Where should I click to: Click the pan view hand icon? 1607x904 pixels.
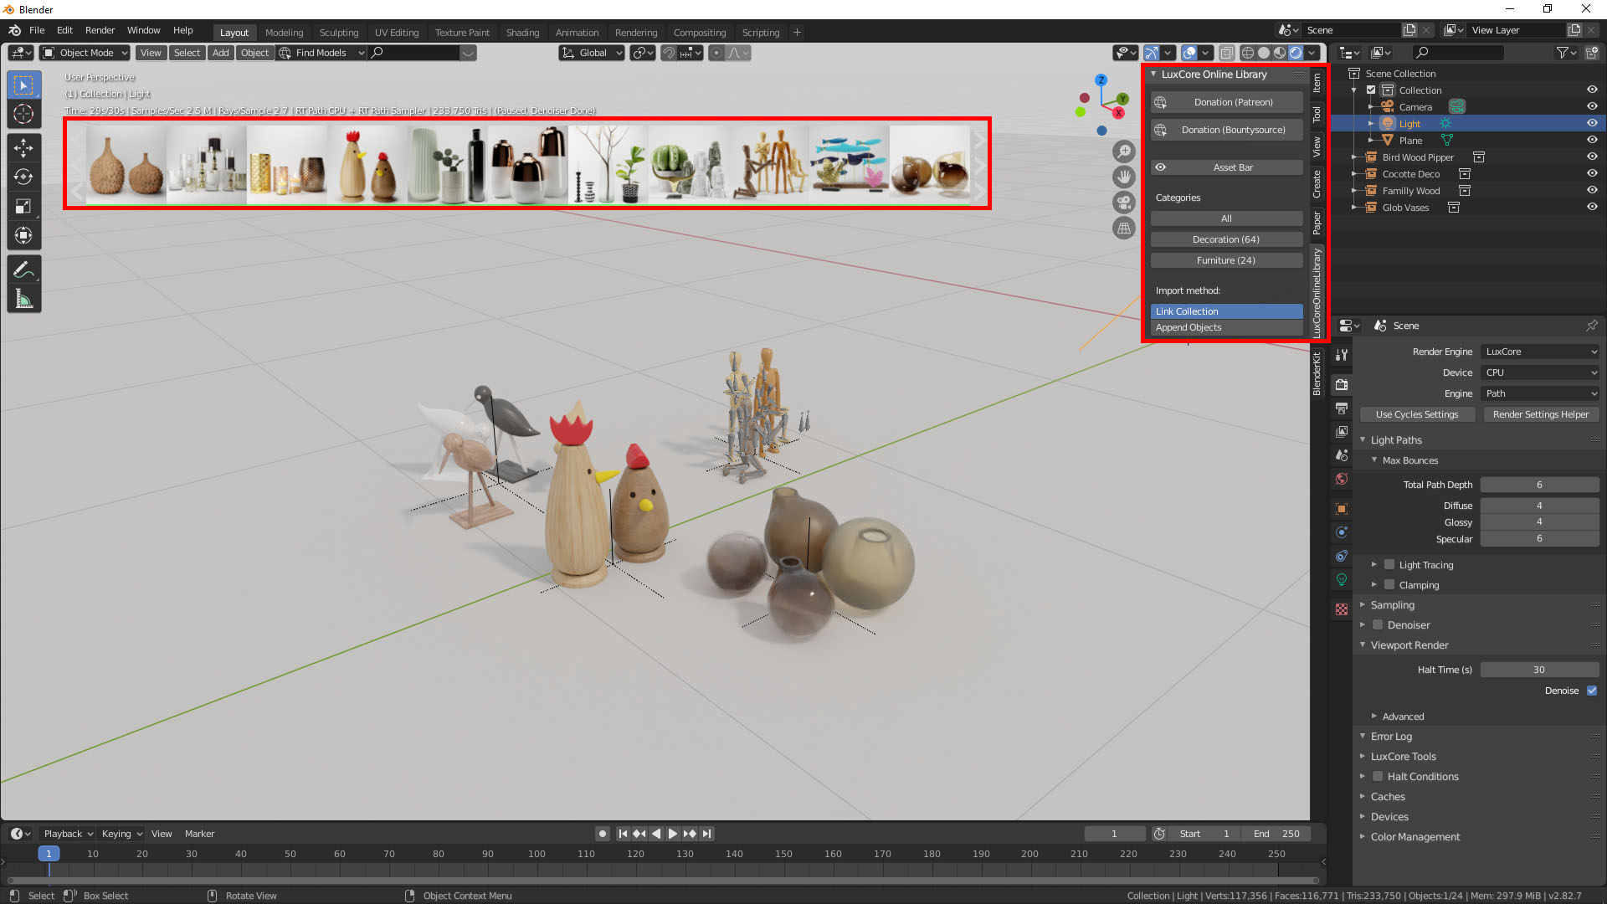[1124, 177]
